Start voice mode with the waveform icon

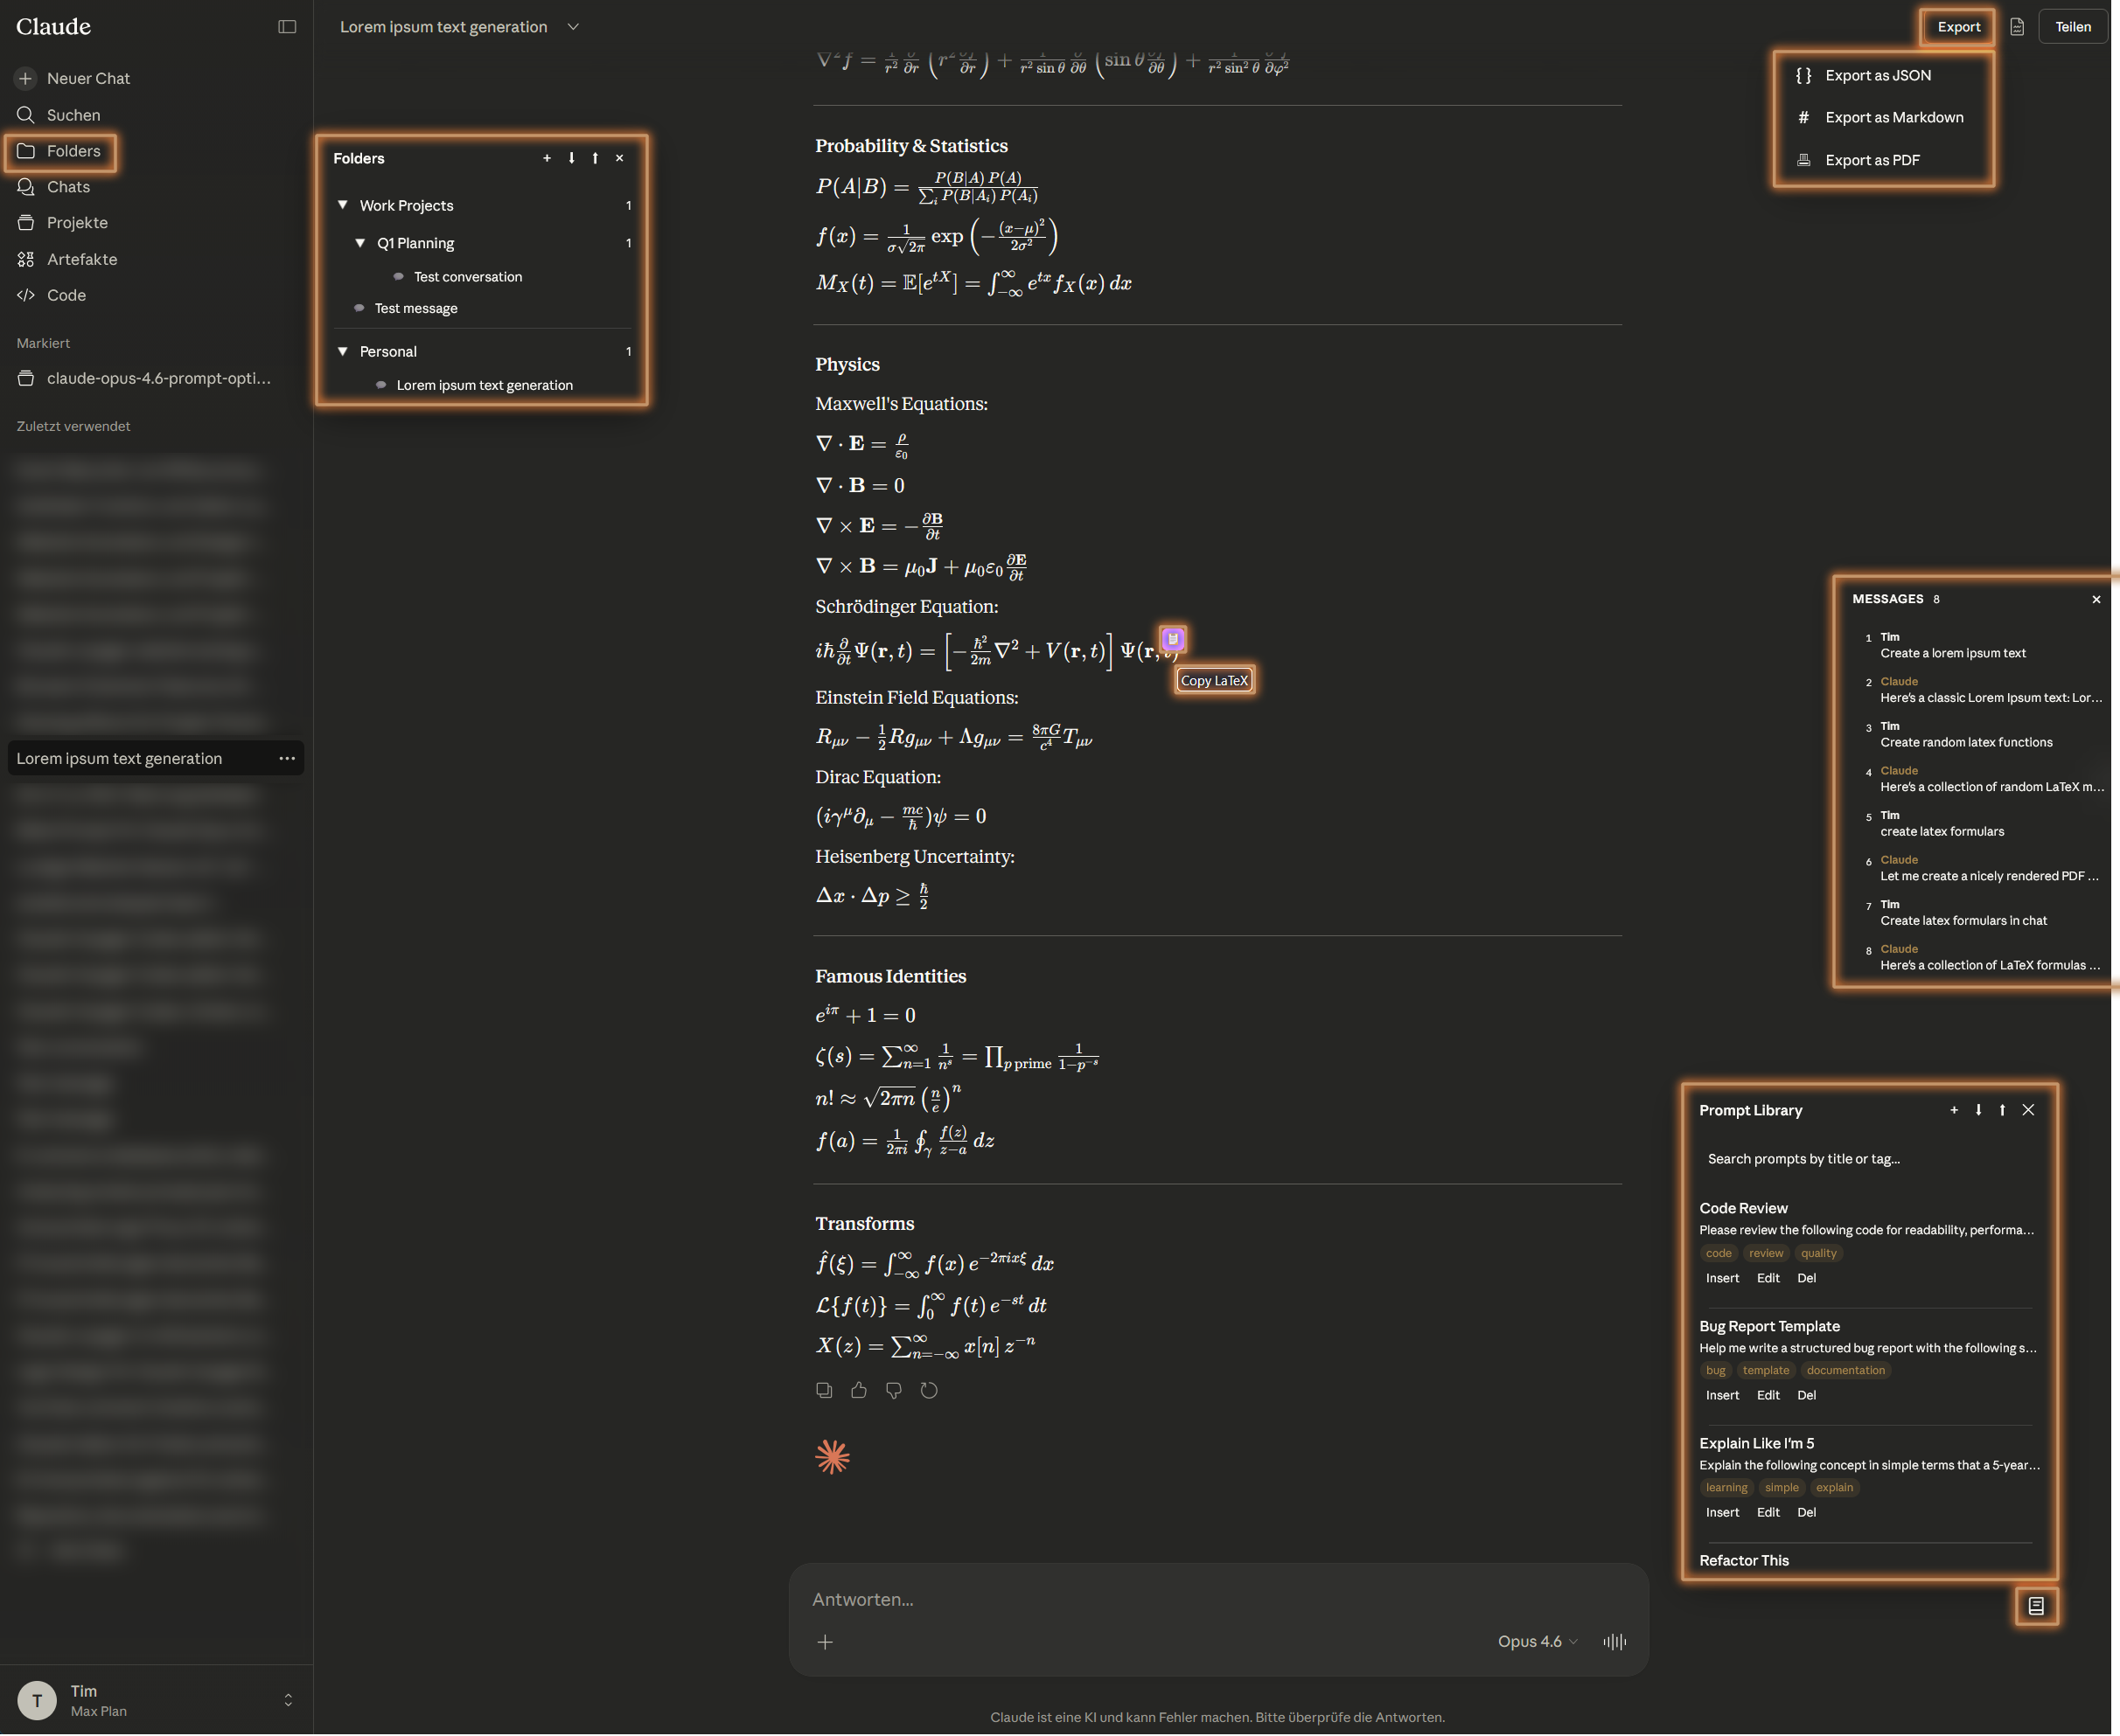coord(1614,1642)
